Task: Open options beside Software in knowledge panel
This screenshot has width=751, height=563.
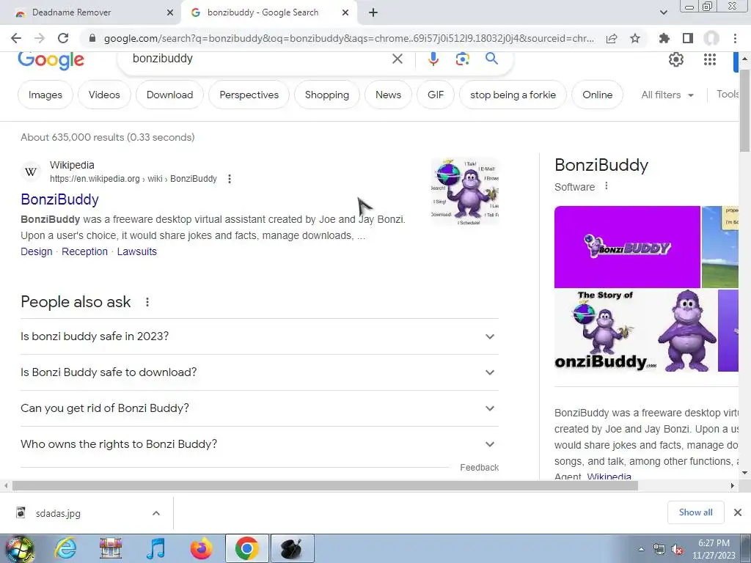Action: [607, 185]
